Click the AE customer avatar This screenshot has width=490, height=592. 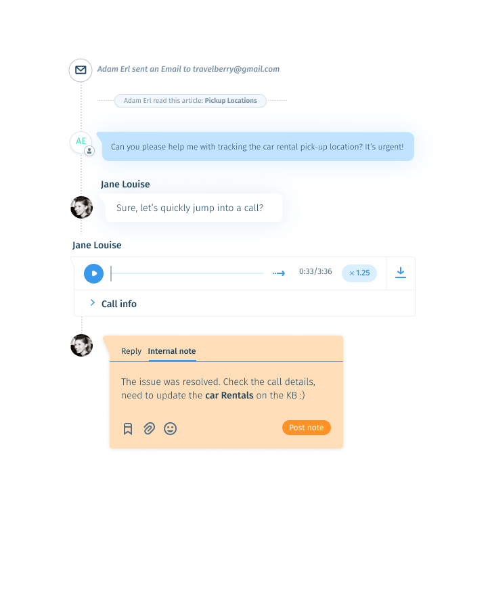[81, 142]
